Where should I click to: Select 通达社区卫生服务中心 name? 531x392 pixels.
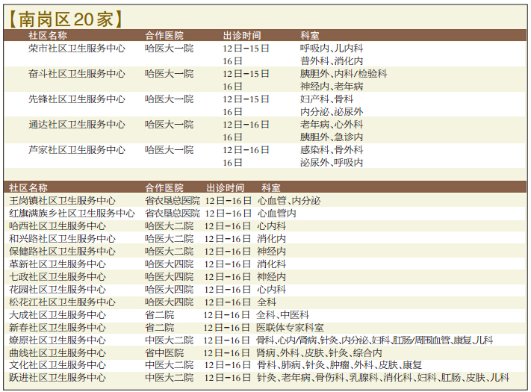click(x=77, y=125)
